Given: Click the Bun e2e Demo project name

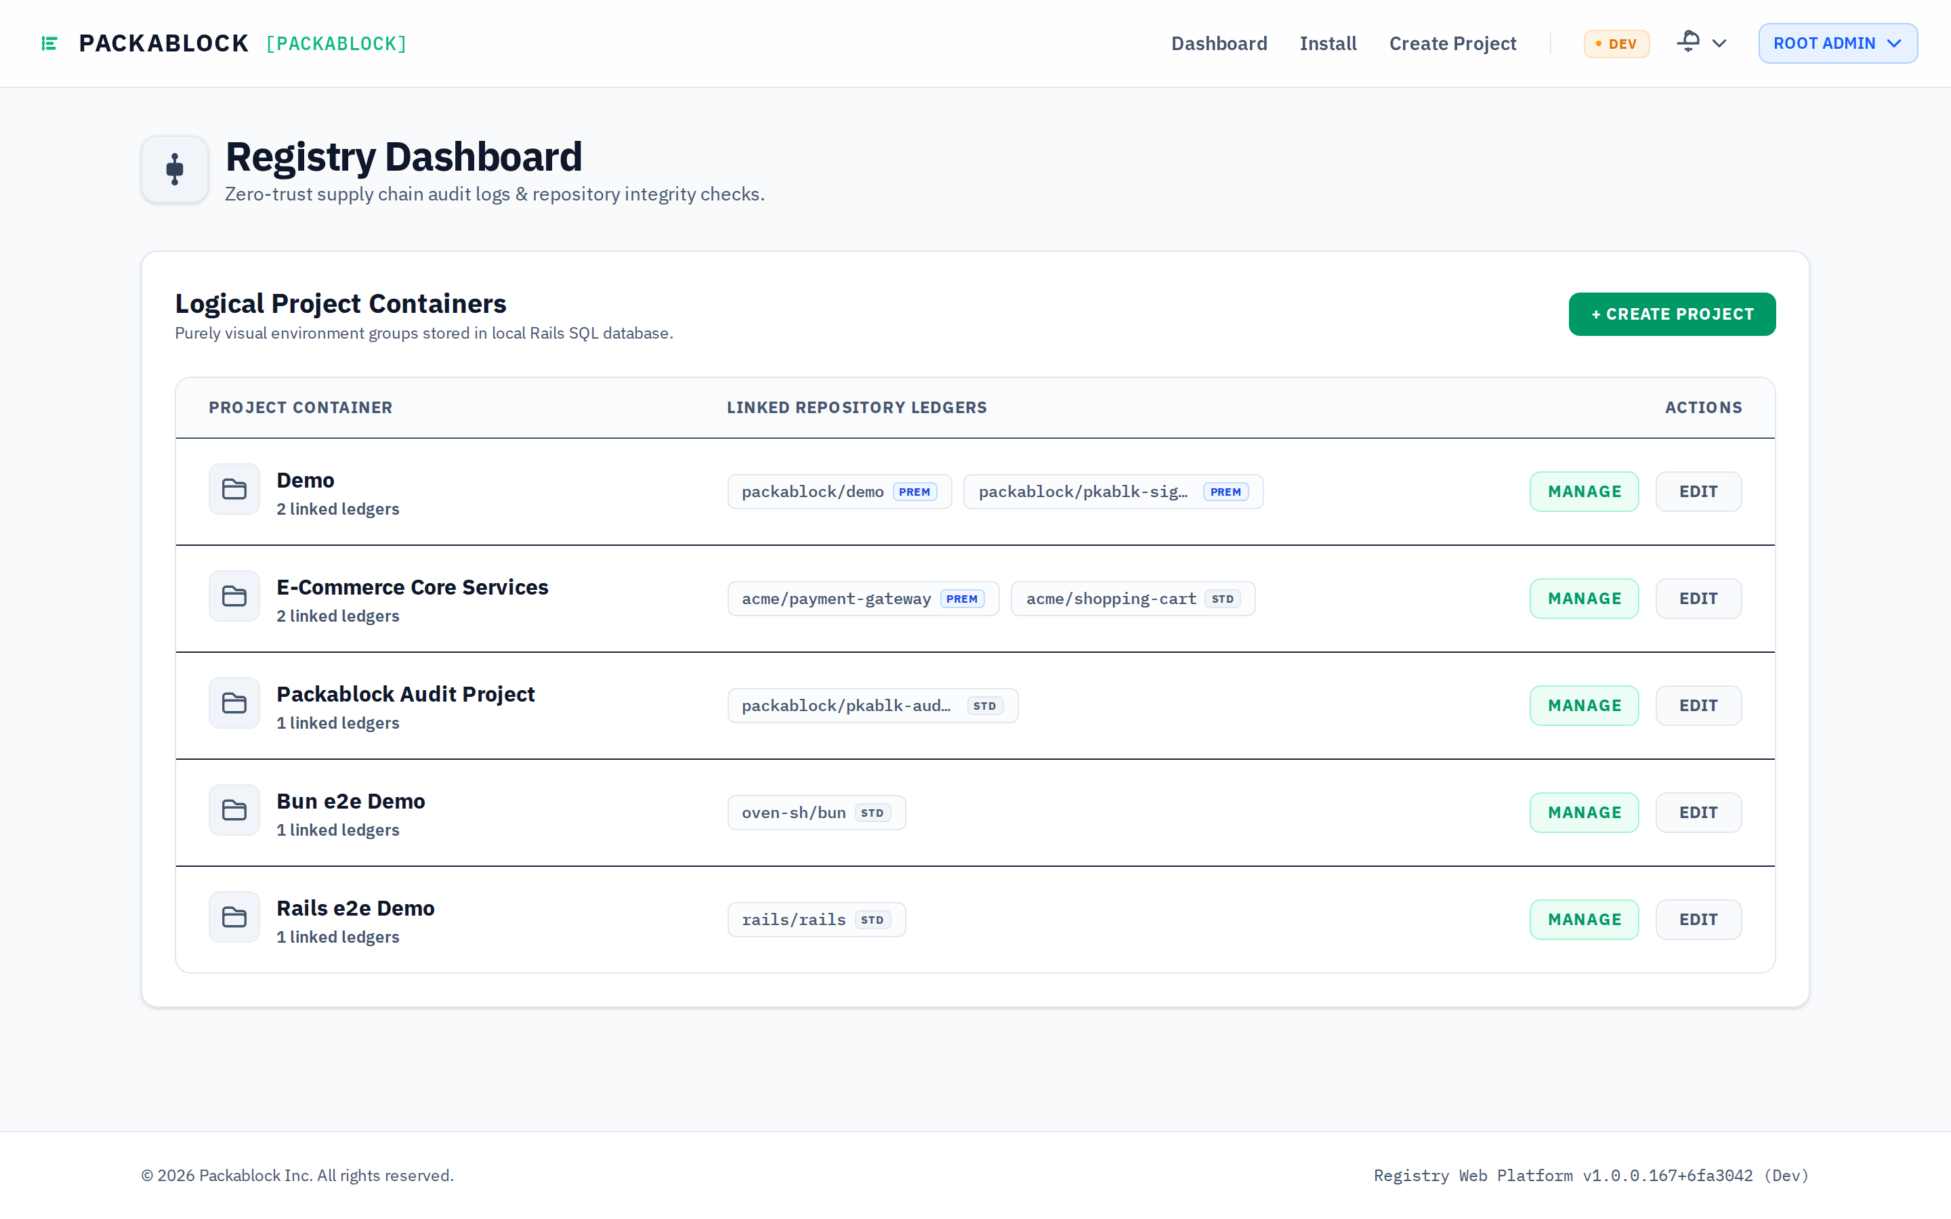Looking at the screenshot, I should (351, 801).
